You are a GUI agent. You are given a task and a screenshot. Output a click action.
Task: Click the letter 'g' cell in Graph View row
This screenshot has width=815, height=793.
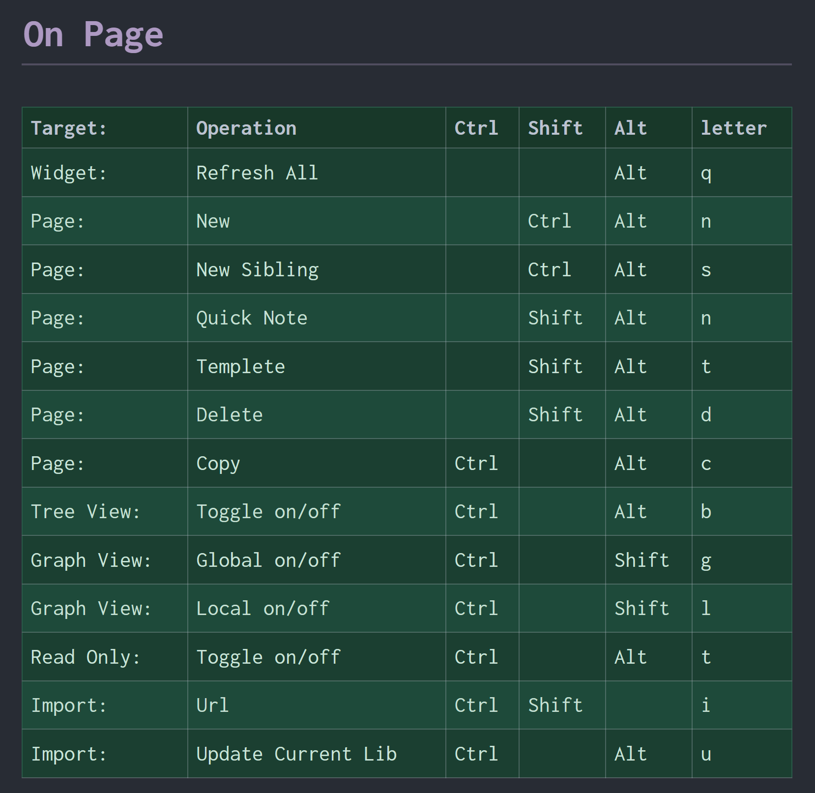(706, 560)
